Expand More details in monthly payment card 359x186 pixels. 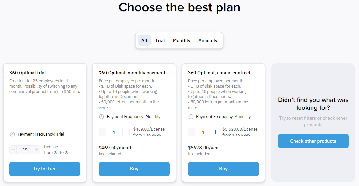[x=103, y=108]
